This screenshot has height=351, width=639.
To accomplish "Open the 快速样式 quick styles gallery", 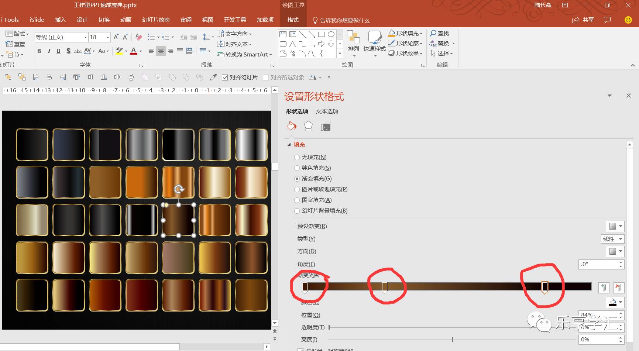I will point(375,44).
